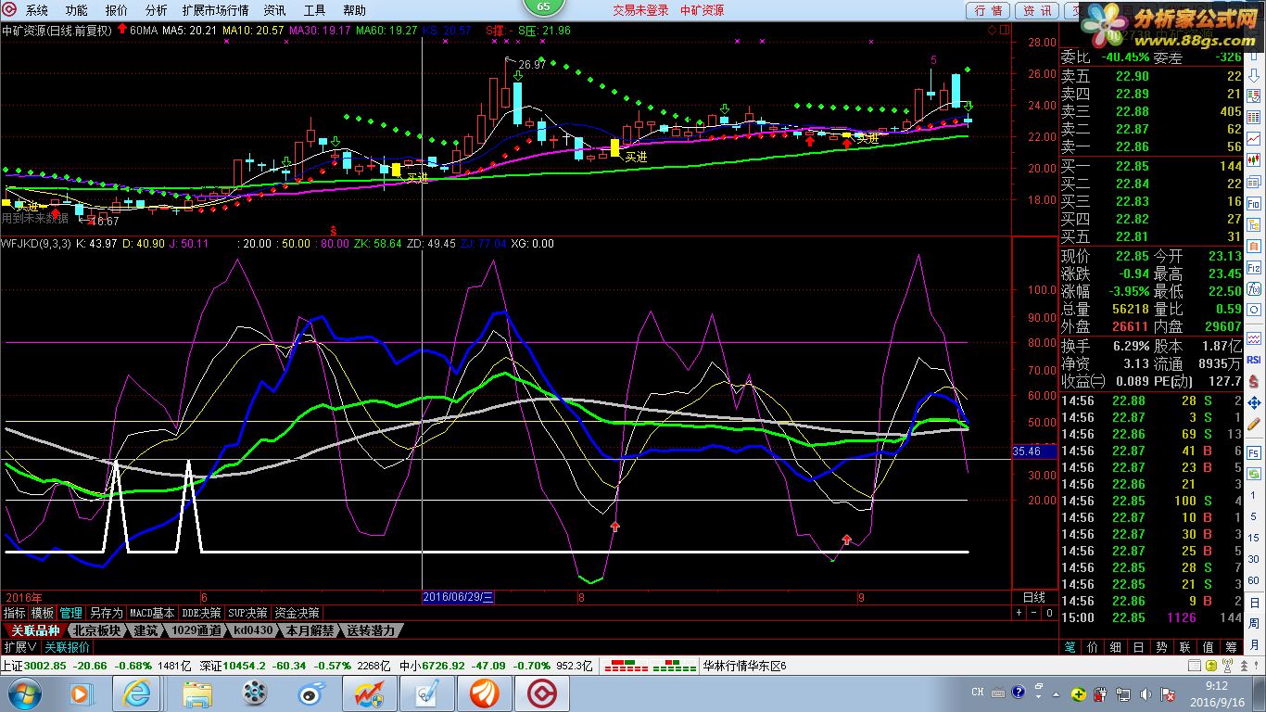The width and height of the screenshot is (1266, 712).
Task: Click the green 65 circle indicator
Action: coord(543,7)
